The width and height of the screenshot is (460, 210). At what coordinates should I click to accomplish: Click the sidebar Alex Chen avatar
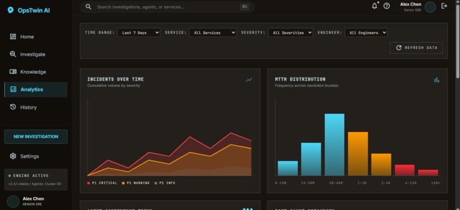13,201
